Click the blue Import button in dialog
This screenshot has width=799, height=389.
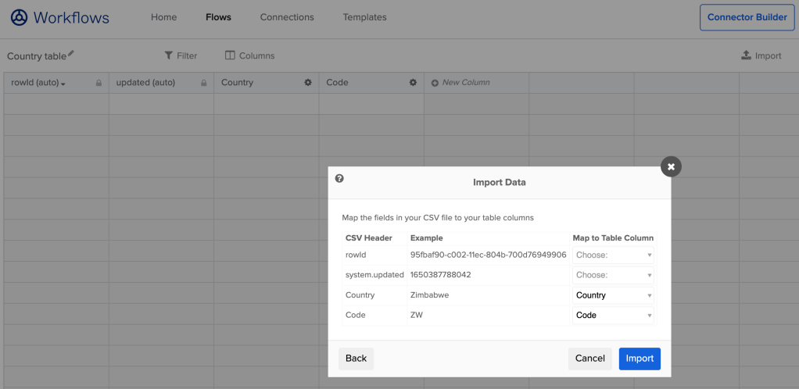click(x=640, y=359)
